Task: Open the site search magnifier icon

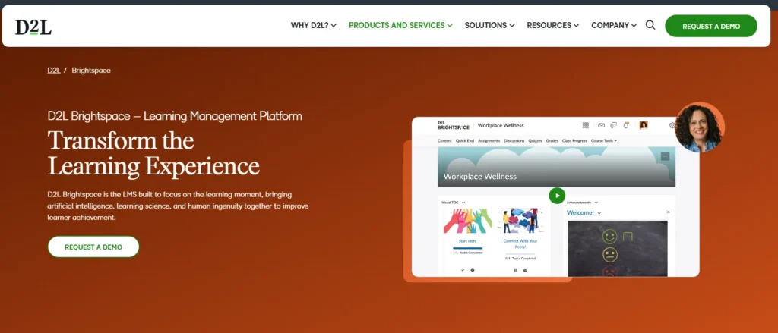Action: [650, 25]
